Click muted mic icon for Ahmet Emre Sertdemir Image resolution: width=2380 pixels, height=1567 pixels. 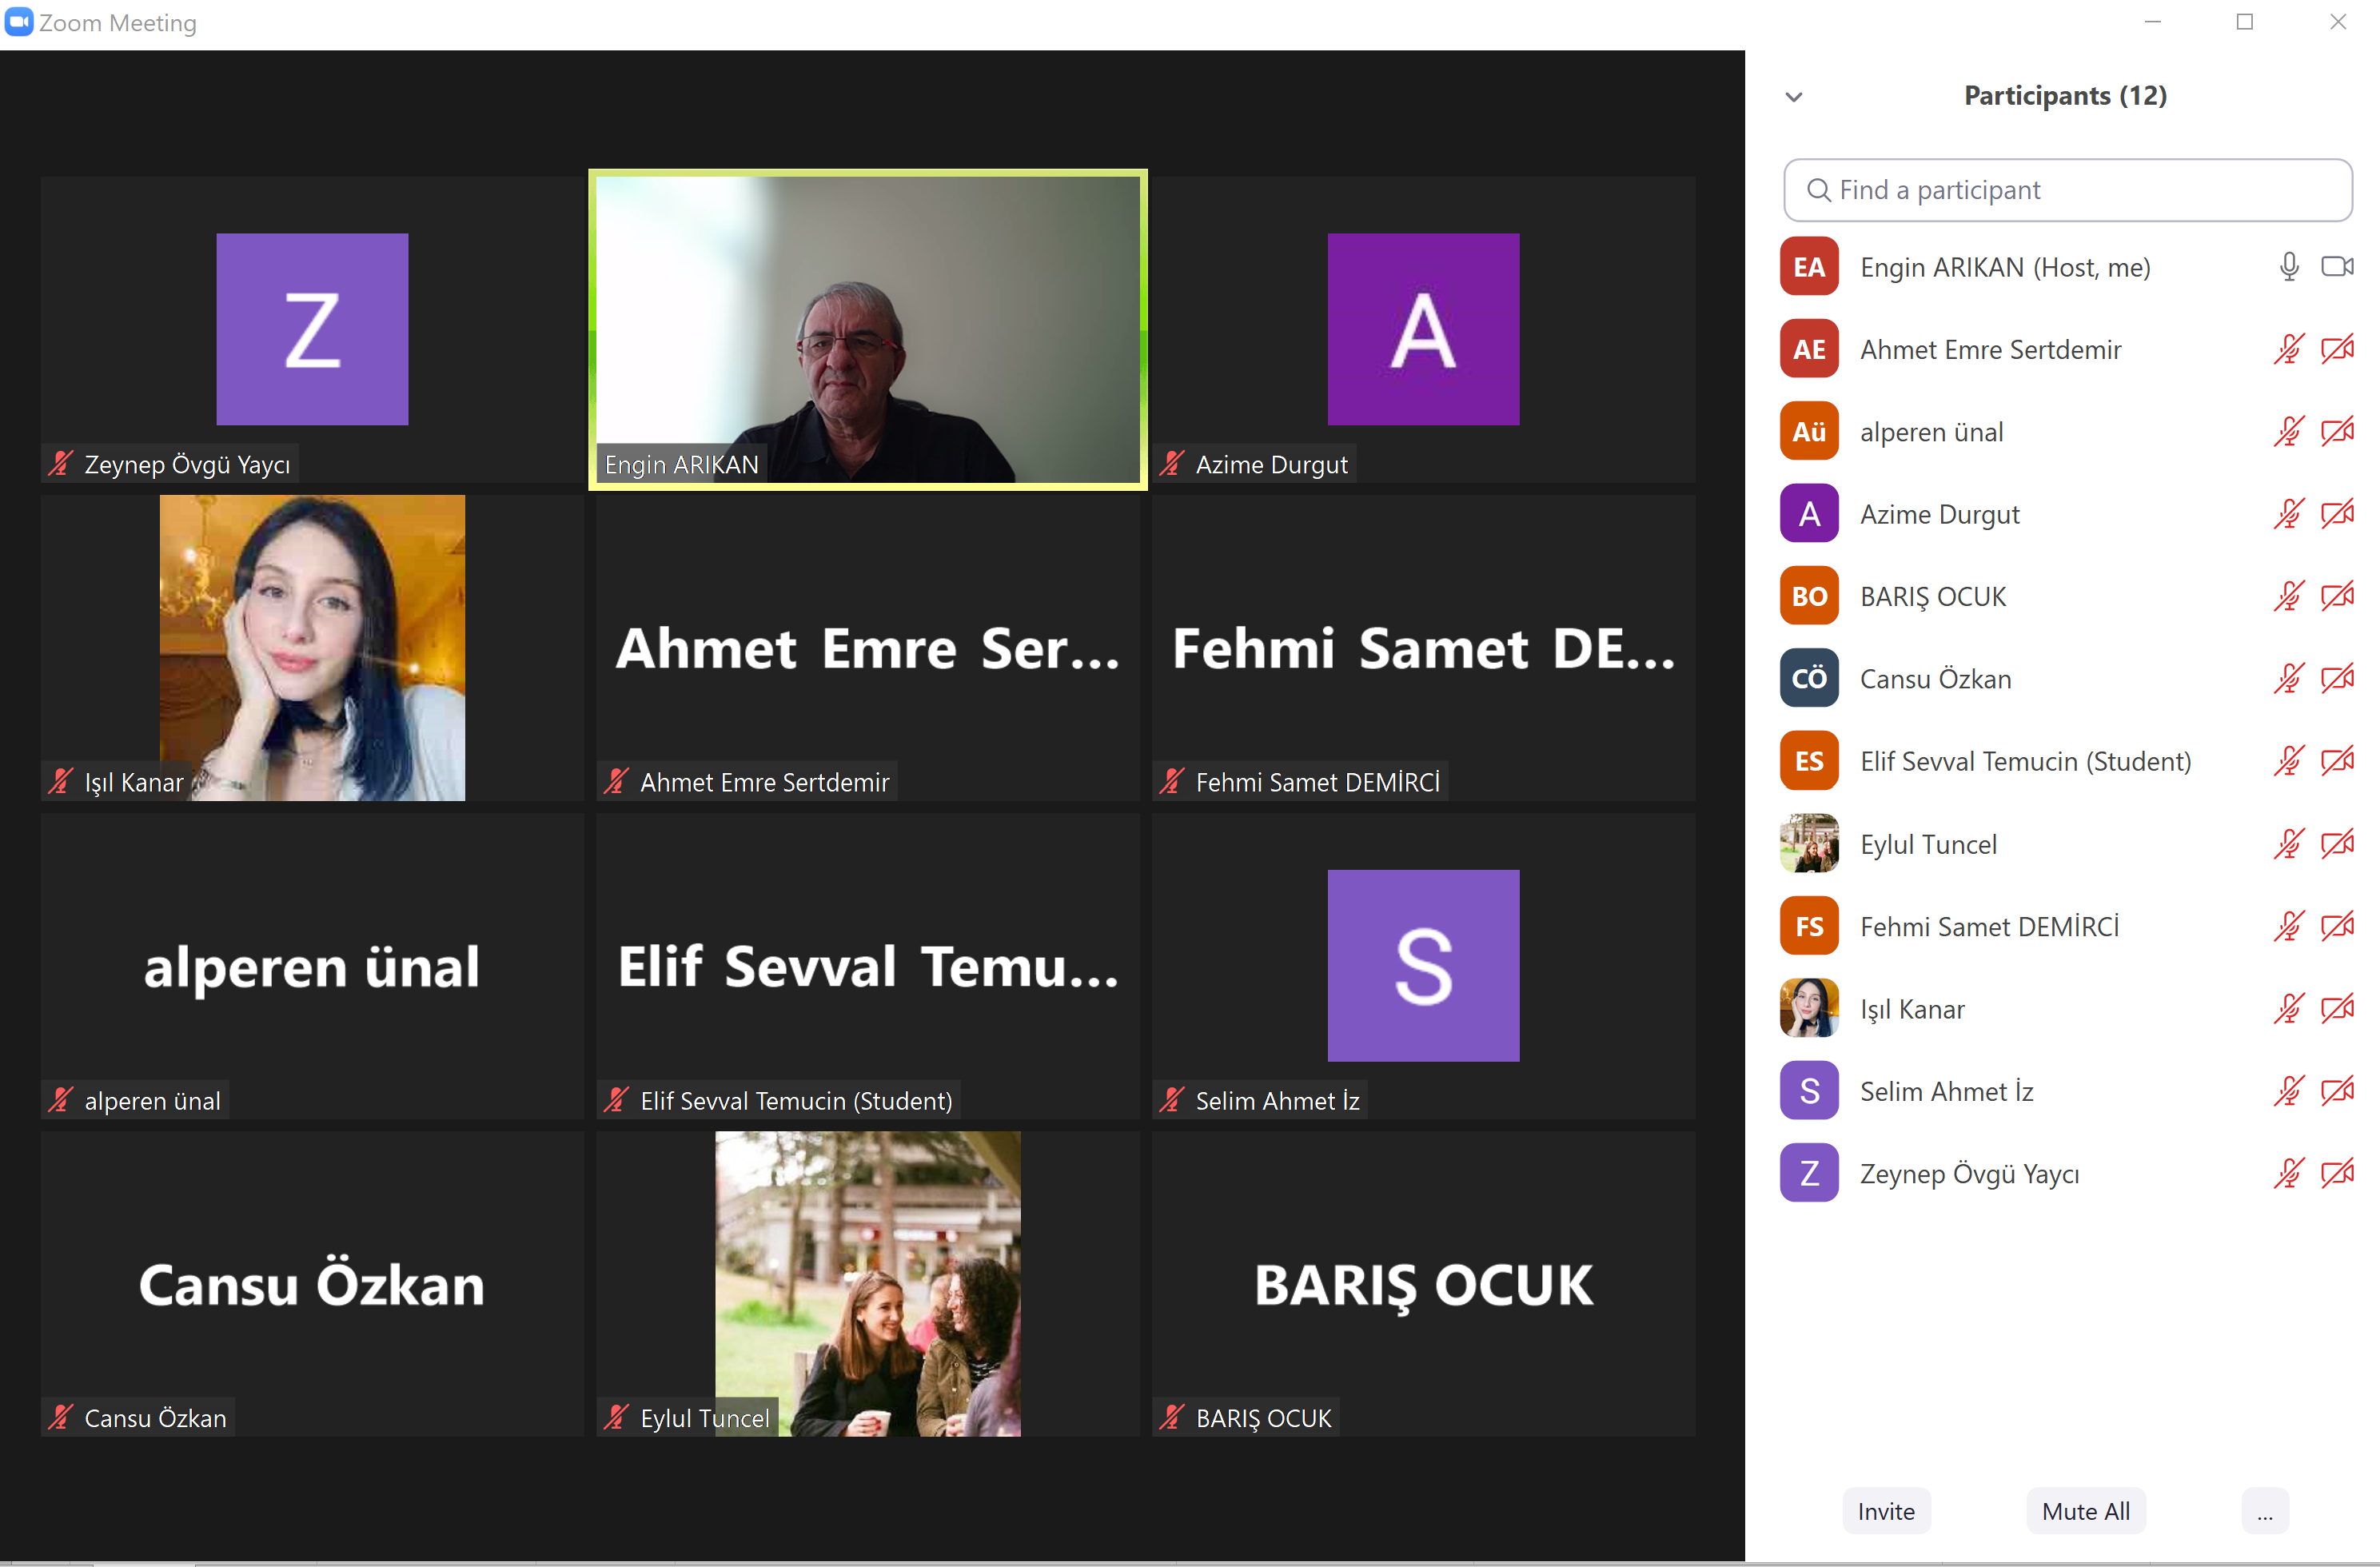coord(2288,349)
